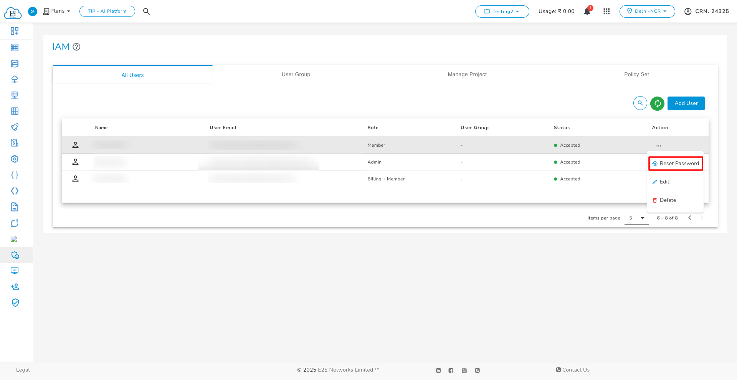Screen dimensions: 737x380
Task: Open the add-user icon in sidebar
Action: 15,287
